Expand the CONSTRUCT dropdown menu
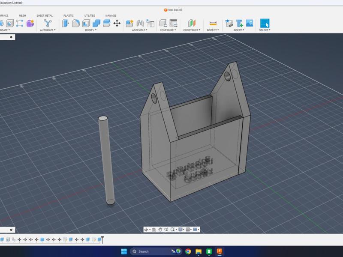 point(191,30)
